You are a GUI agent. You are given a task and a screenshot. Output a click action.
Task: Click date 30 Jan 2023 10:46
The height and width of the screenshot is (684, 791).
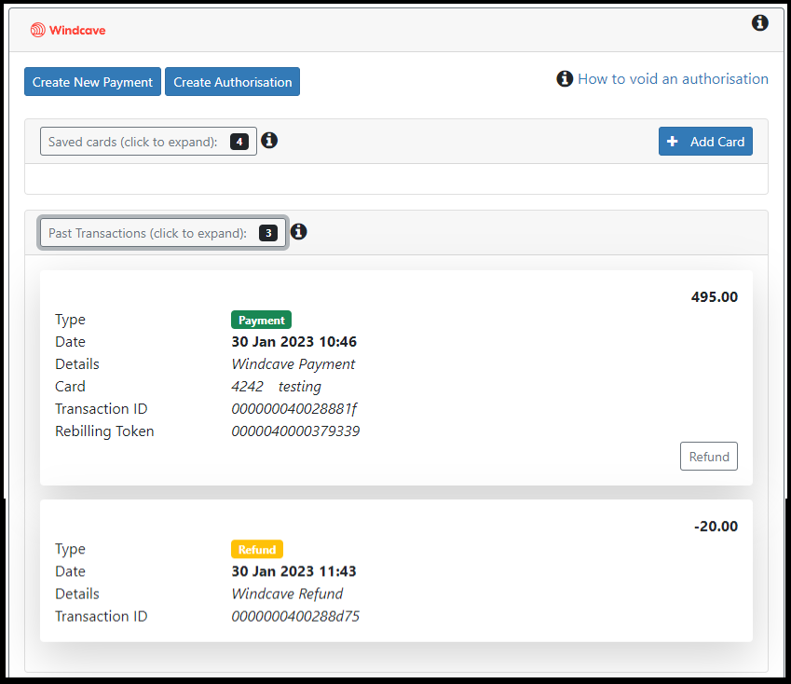click(294, 342)
